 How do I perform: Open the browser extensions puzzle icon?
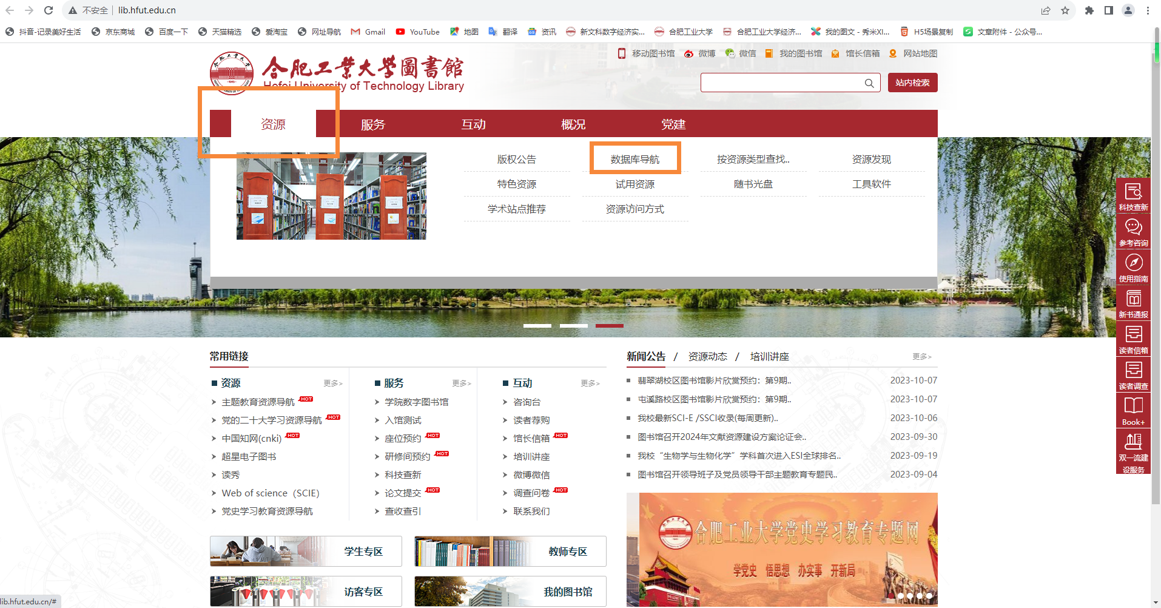point(1089,10)
